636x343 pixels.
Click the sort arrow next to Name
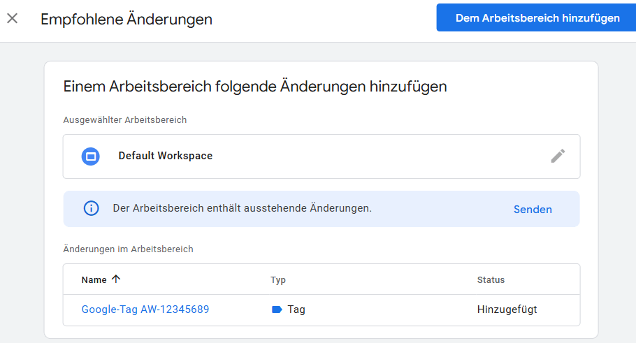pyautogui.click(x=116, y=279)
